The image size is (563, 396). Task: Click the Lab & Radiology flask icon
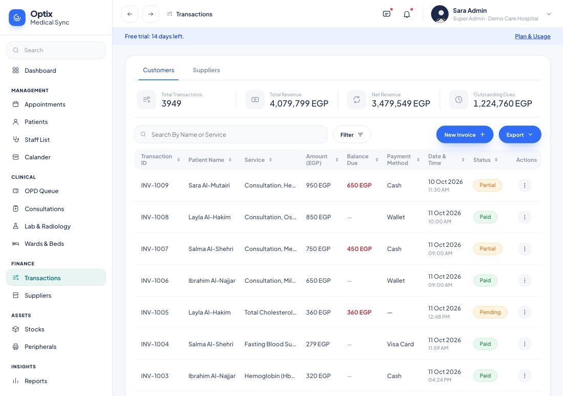(x=15, y=226)
